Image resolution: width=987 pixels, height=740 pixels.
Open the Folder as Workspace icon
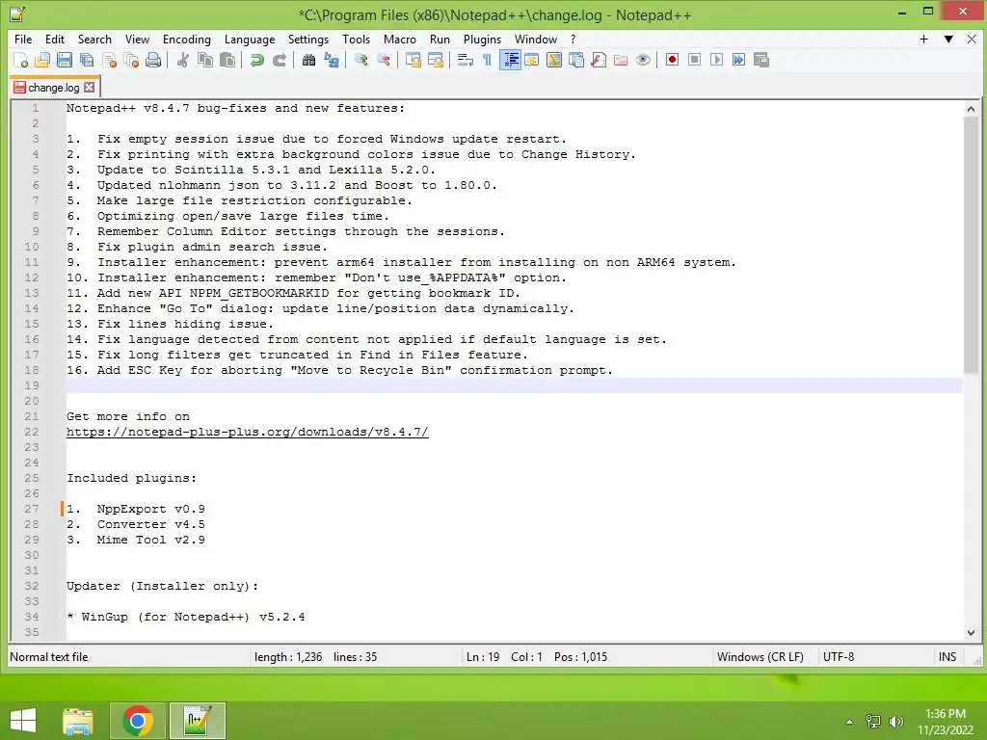(621, 60)
